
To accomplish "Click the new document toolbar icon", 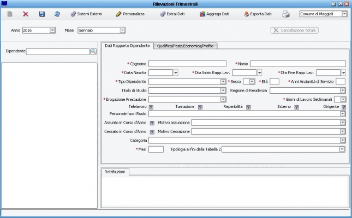I will (x=10, y=14).
